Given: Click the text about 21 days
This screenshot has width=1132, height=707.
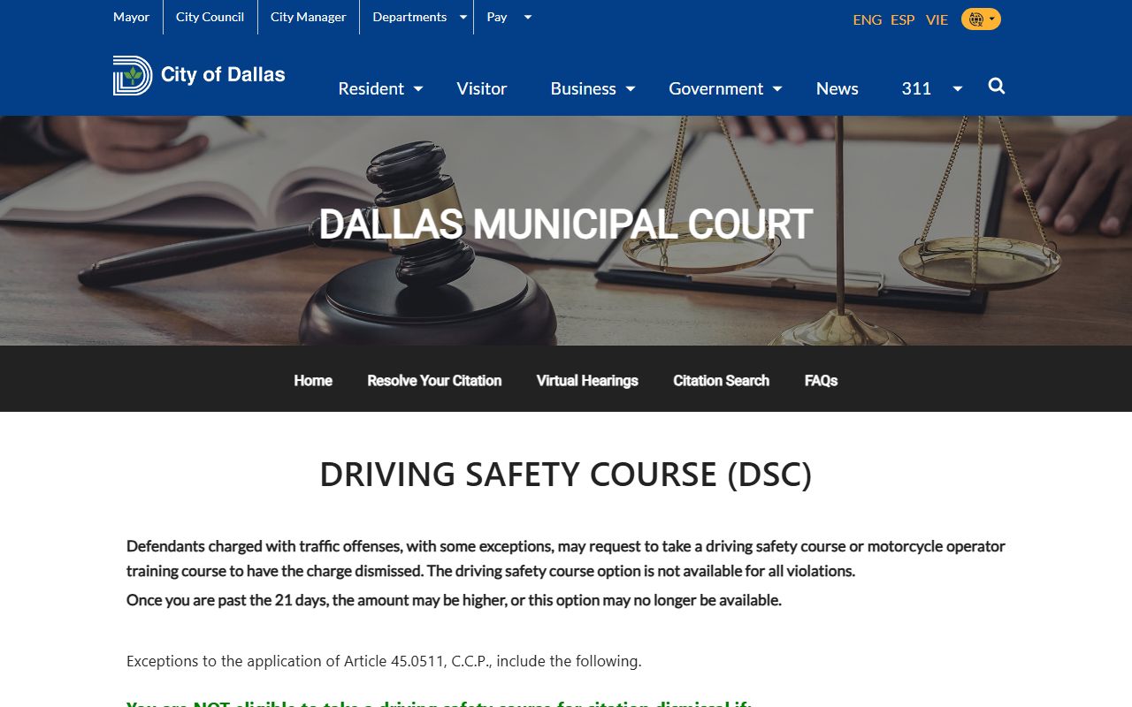Looking at the screenshot, I should [x=454, y=600].
